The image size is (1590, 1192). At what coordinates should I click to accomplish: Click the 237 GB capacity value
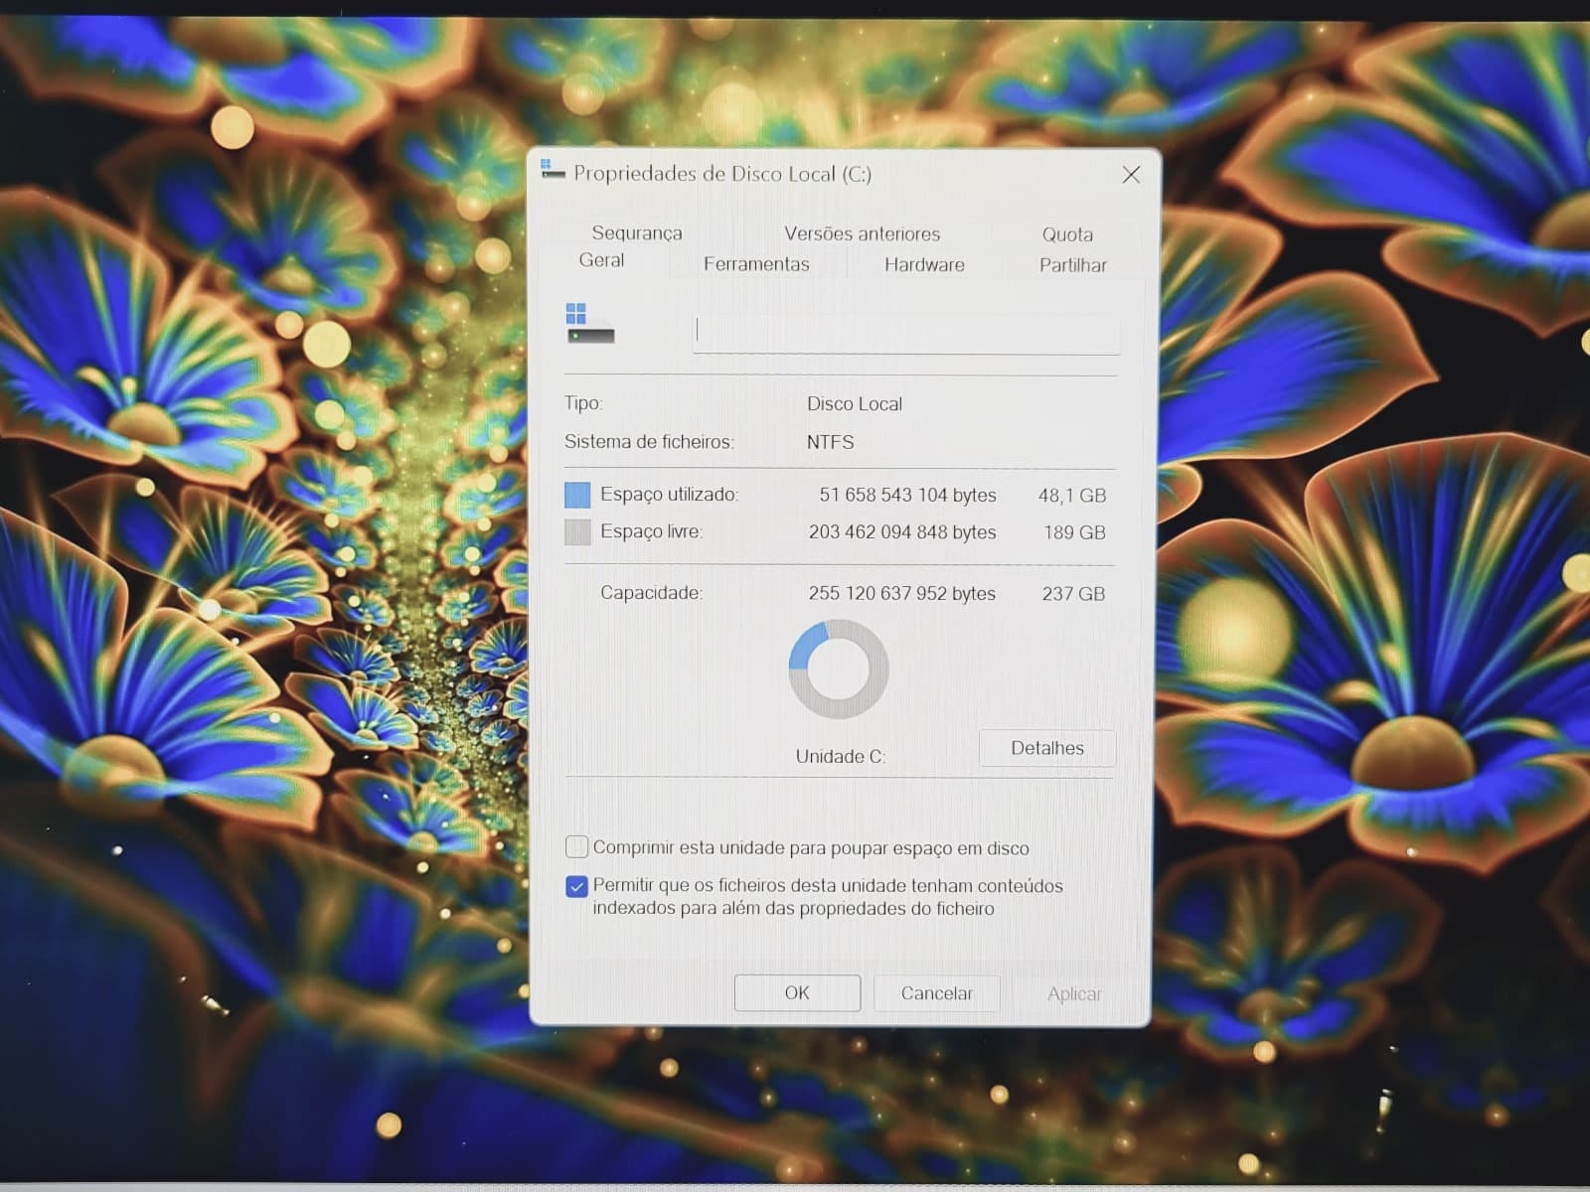click(x=1073, y=594)
